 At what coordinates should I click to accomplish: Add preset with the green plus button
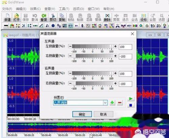[112, 102]
